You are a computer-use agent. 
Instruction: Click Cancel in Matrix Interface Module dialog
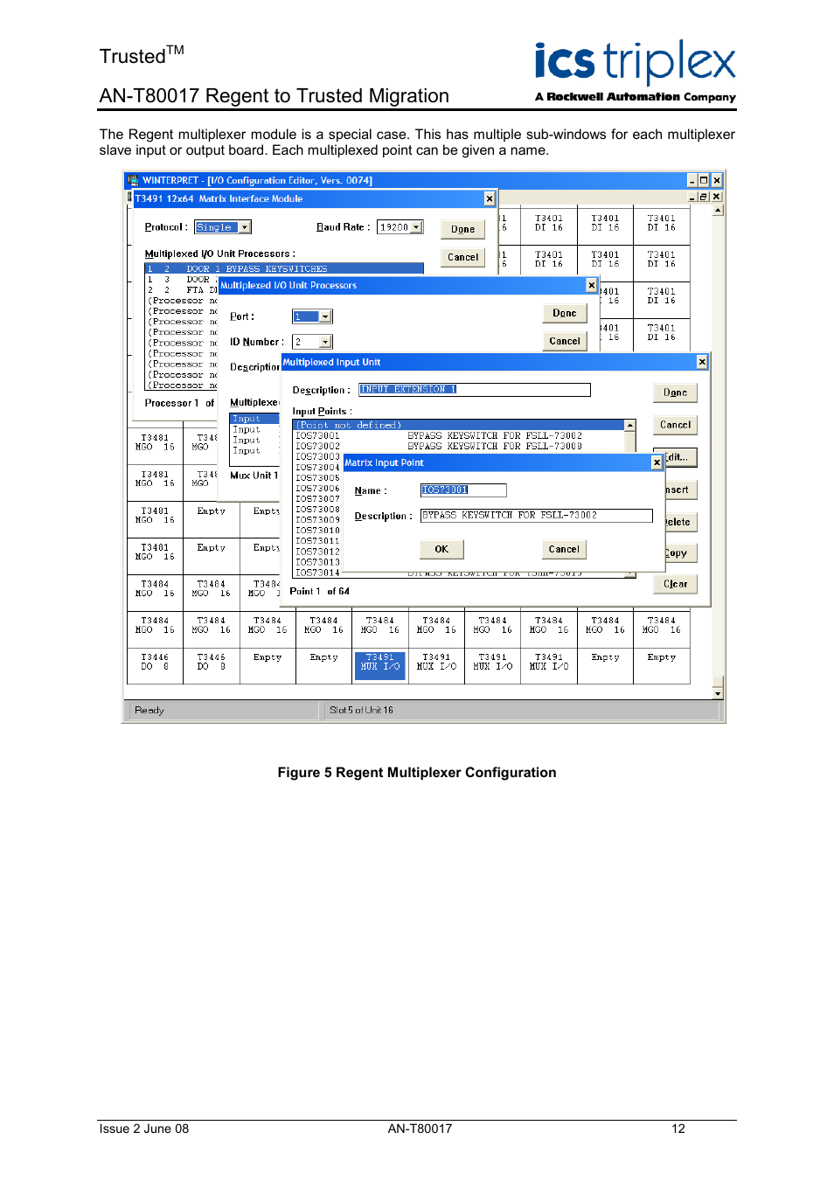pyautogui.click(x=462, y=257)
